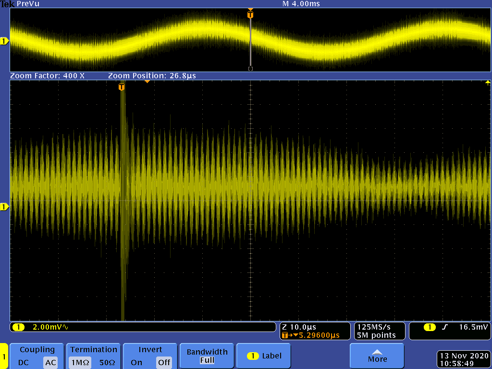
Task: Click the trigger T marker in zoomed waveform
Action: (x=122, y=86)
